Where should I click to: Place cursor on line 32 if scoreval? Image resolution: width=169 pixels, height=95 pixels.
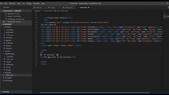pyautogui.click(x=49, y=55)
